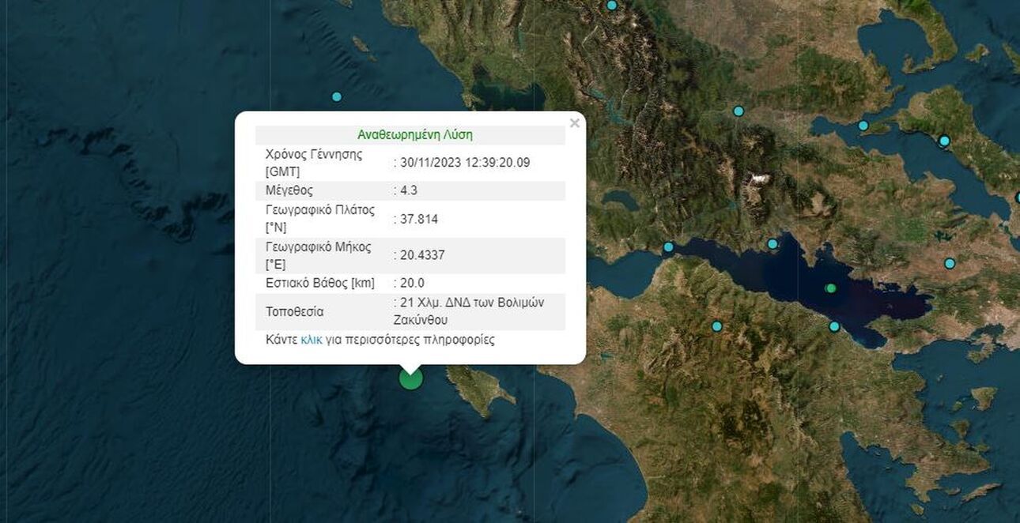The image size is (1020, 523).
Task: Select the large green epicenter marker near Zakynthos
Action: point(410,378)
